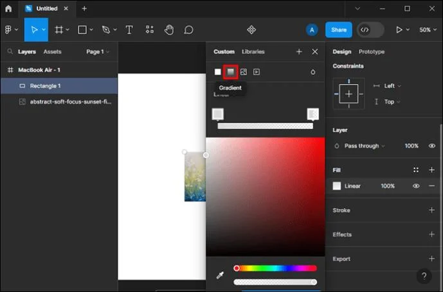Add a new style with the plus icon
The height and width of the screenshot is (292, 443).
pos(299,51)
